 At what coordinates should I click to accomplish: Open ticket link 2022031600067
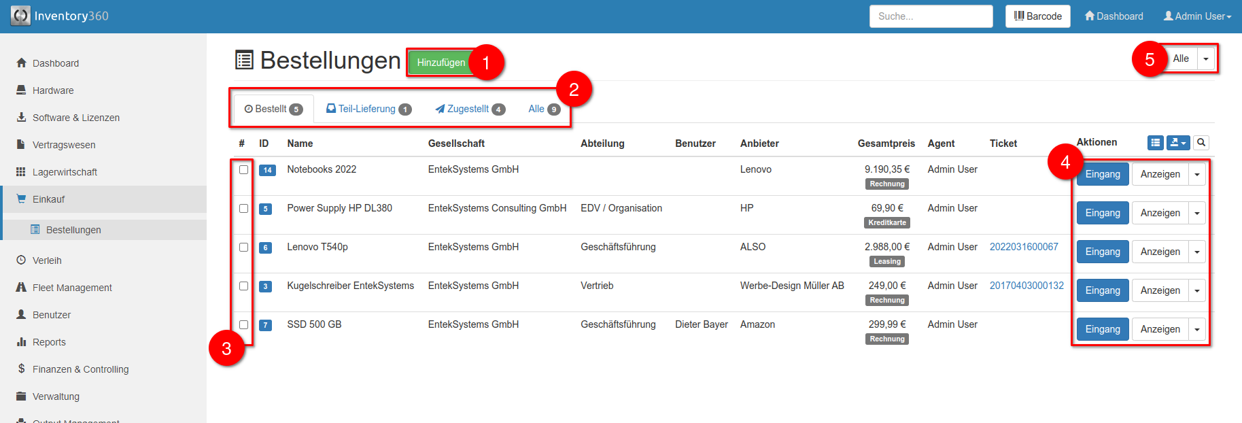(x=1023, y=247)
